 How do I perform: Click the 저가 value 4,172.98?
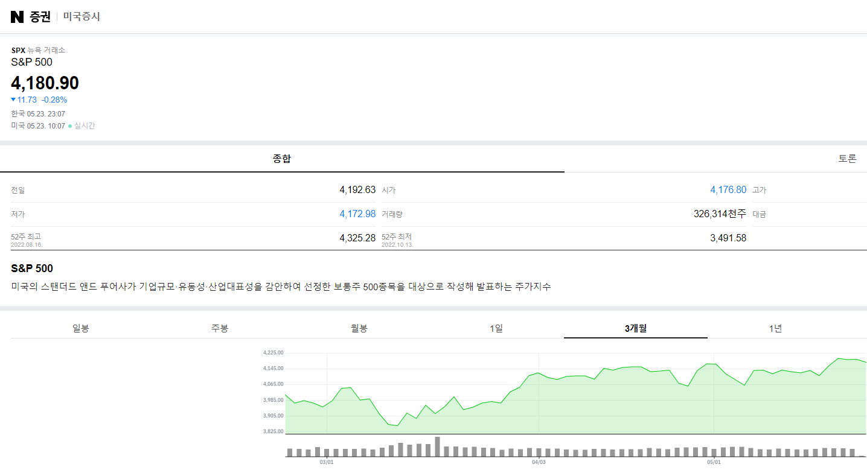pyautogui.click(x=357, y=214)
